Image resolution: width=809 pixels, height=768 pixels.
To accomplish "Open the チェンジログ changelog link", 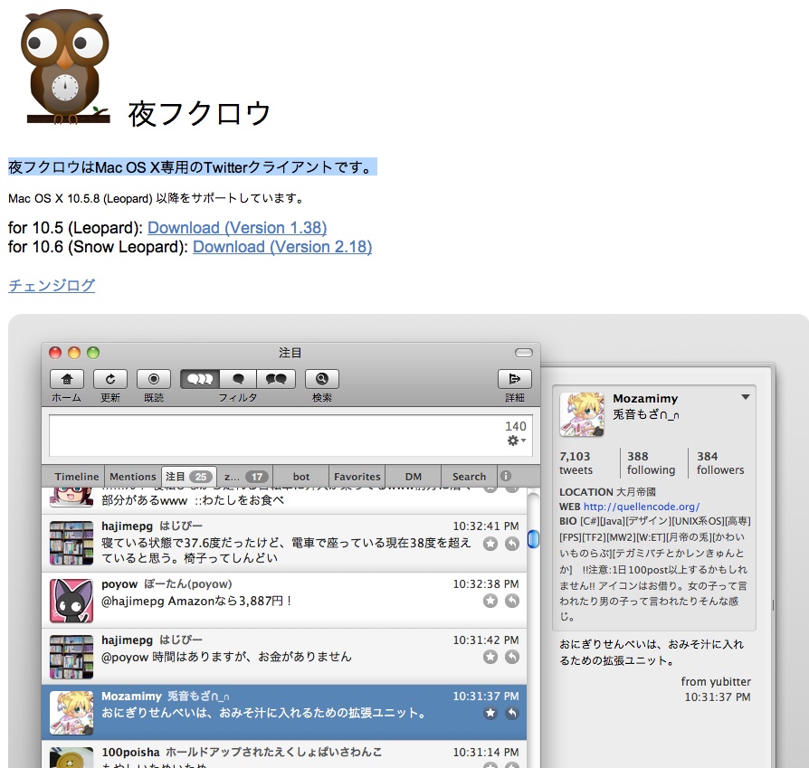I will pyautogui.click(x=52, y=285).
